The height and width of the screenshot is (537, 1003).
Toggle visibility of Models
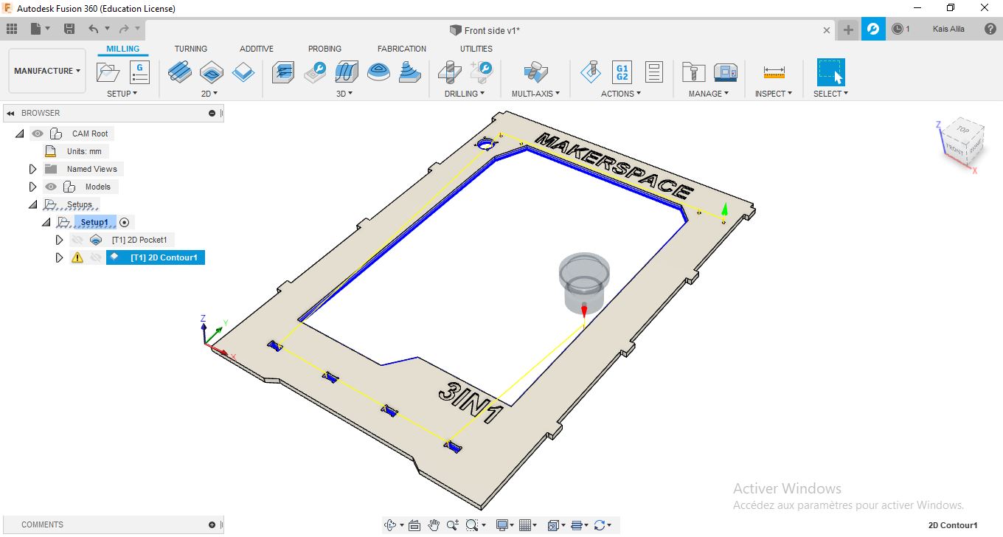(51, 187)
